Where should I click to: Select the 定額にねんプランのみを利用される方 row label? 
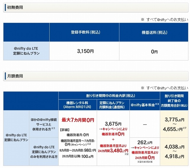coord(44,152)
